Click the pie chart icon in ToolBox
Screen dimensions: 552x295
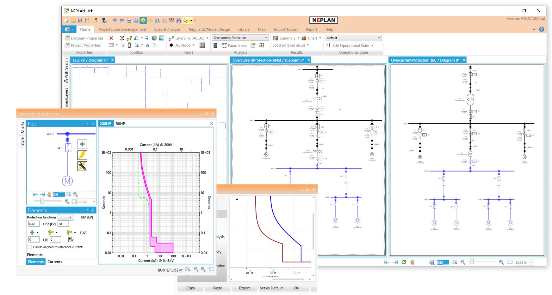154,38
